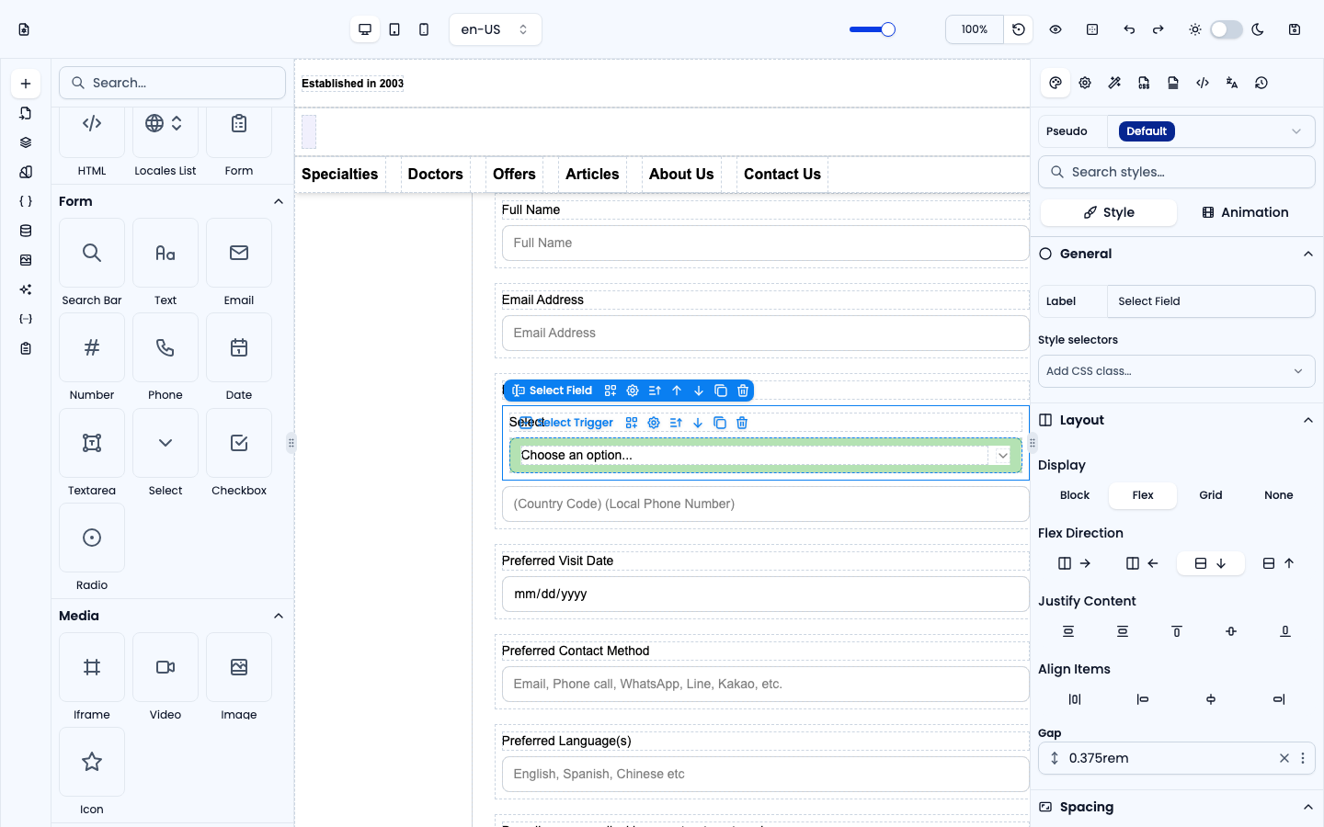Adjust the zoom slider in the top bar
This screenshot has height=827, width=1324.
873,29
